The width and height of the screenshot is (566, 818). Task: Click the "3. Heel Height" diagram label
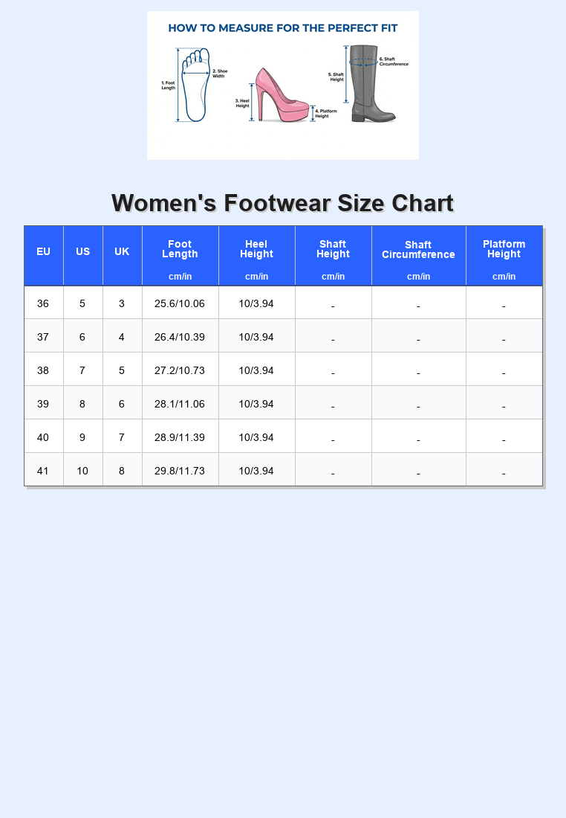(x=243, y=103)
